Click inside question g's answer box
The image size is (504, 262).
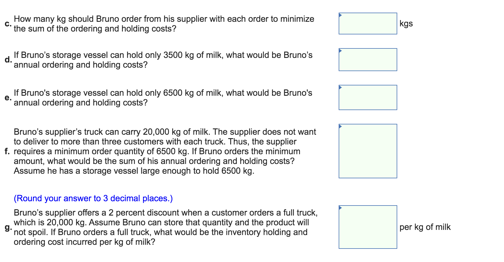pyautogui.click(x=368, y=227)
